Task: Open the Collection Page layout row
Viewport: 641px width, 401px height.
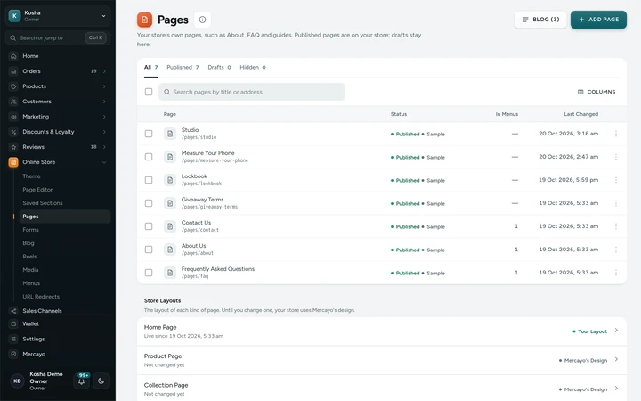Action: pos(381,389)
